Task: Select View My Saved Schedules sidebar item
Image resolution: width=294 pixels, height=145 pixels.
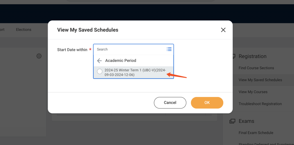Action: click(260, 80)
